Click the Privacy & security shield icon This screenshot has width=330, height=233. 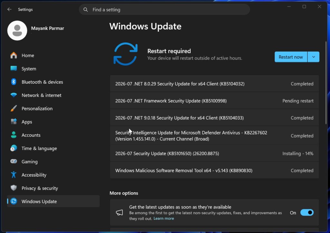(14, 188)
